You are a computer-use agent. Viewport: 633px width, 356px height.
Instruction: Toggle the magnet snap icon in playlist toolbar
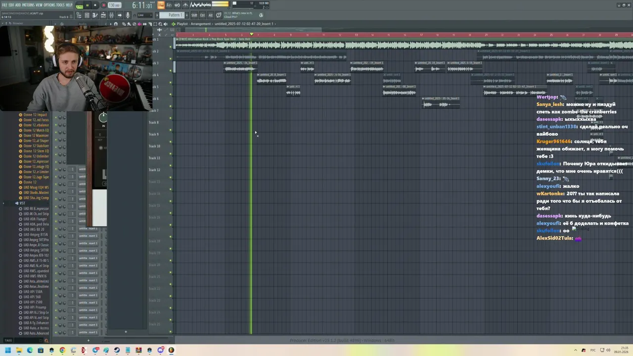(x=116, y=24)
